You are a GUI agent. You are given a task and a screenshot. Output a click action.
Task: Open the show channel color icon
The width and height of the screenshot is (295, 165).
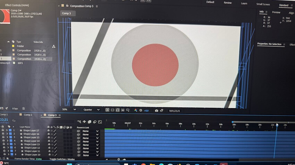pyautogui.click(x=136, y=110)
